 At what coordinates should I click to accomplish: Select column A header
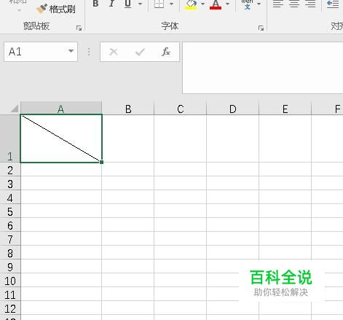[61, 109]
